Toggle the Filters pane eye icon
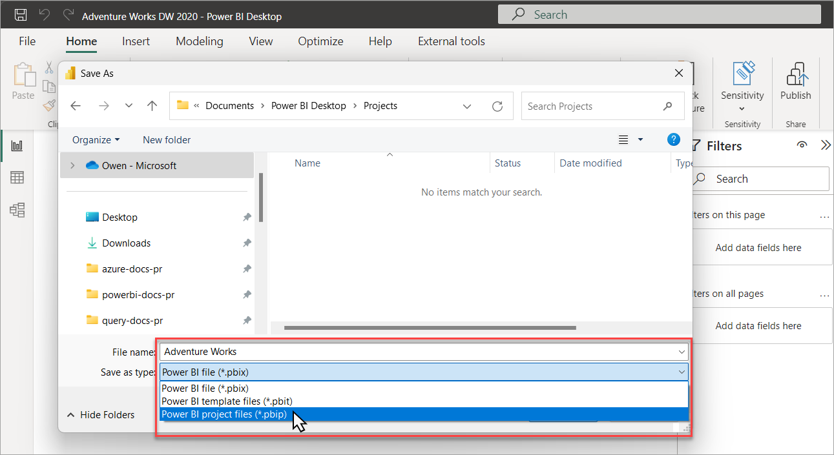The width and height of the screenshot is (834, 455). pyautogui.click(x=802, y=145)
